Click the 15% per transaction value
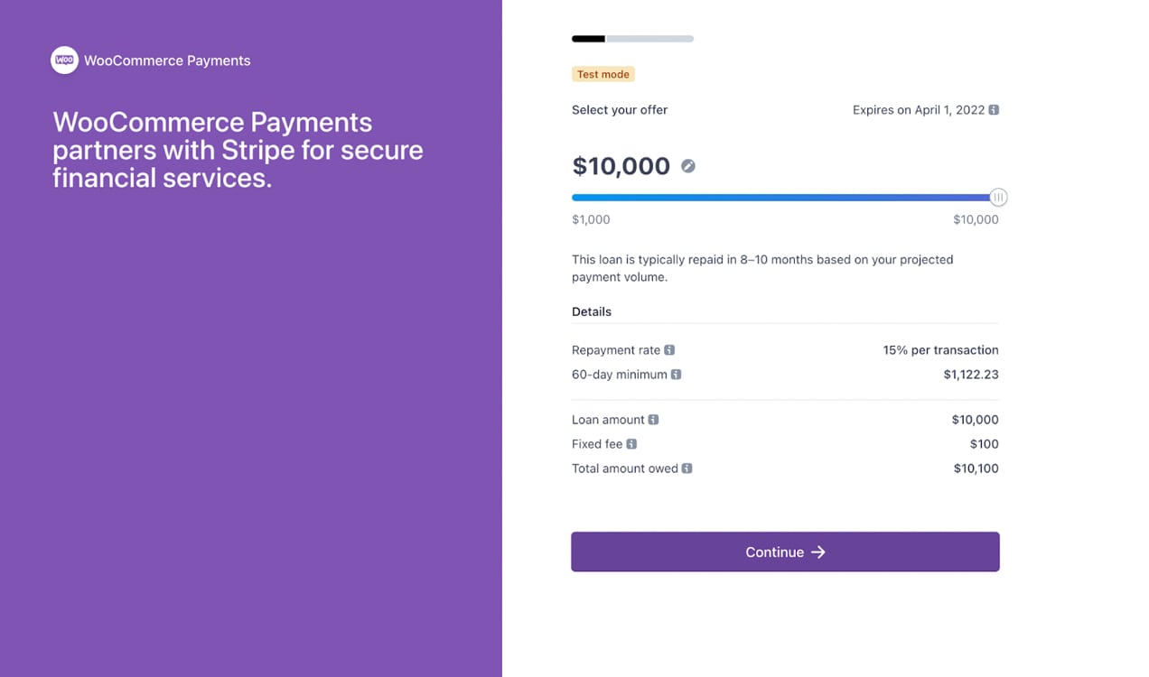 click(x=940, y=349)
